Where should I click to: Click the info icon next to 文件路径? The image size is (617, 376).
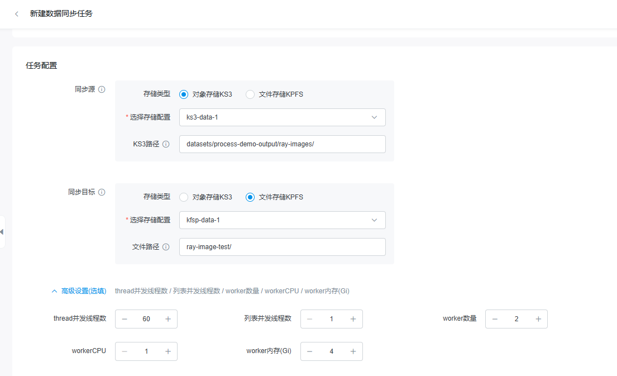[166, 247]
